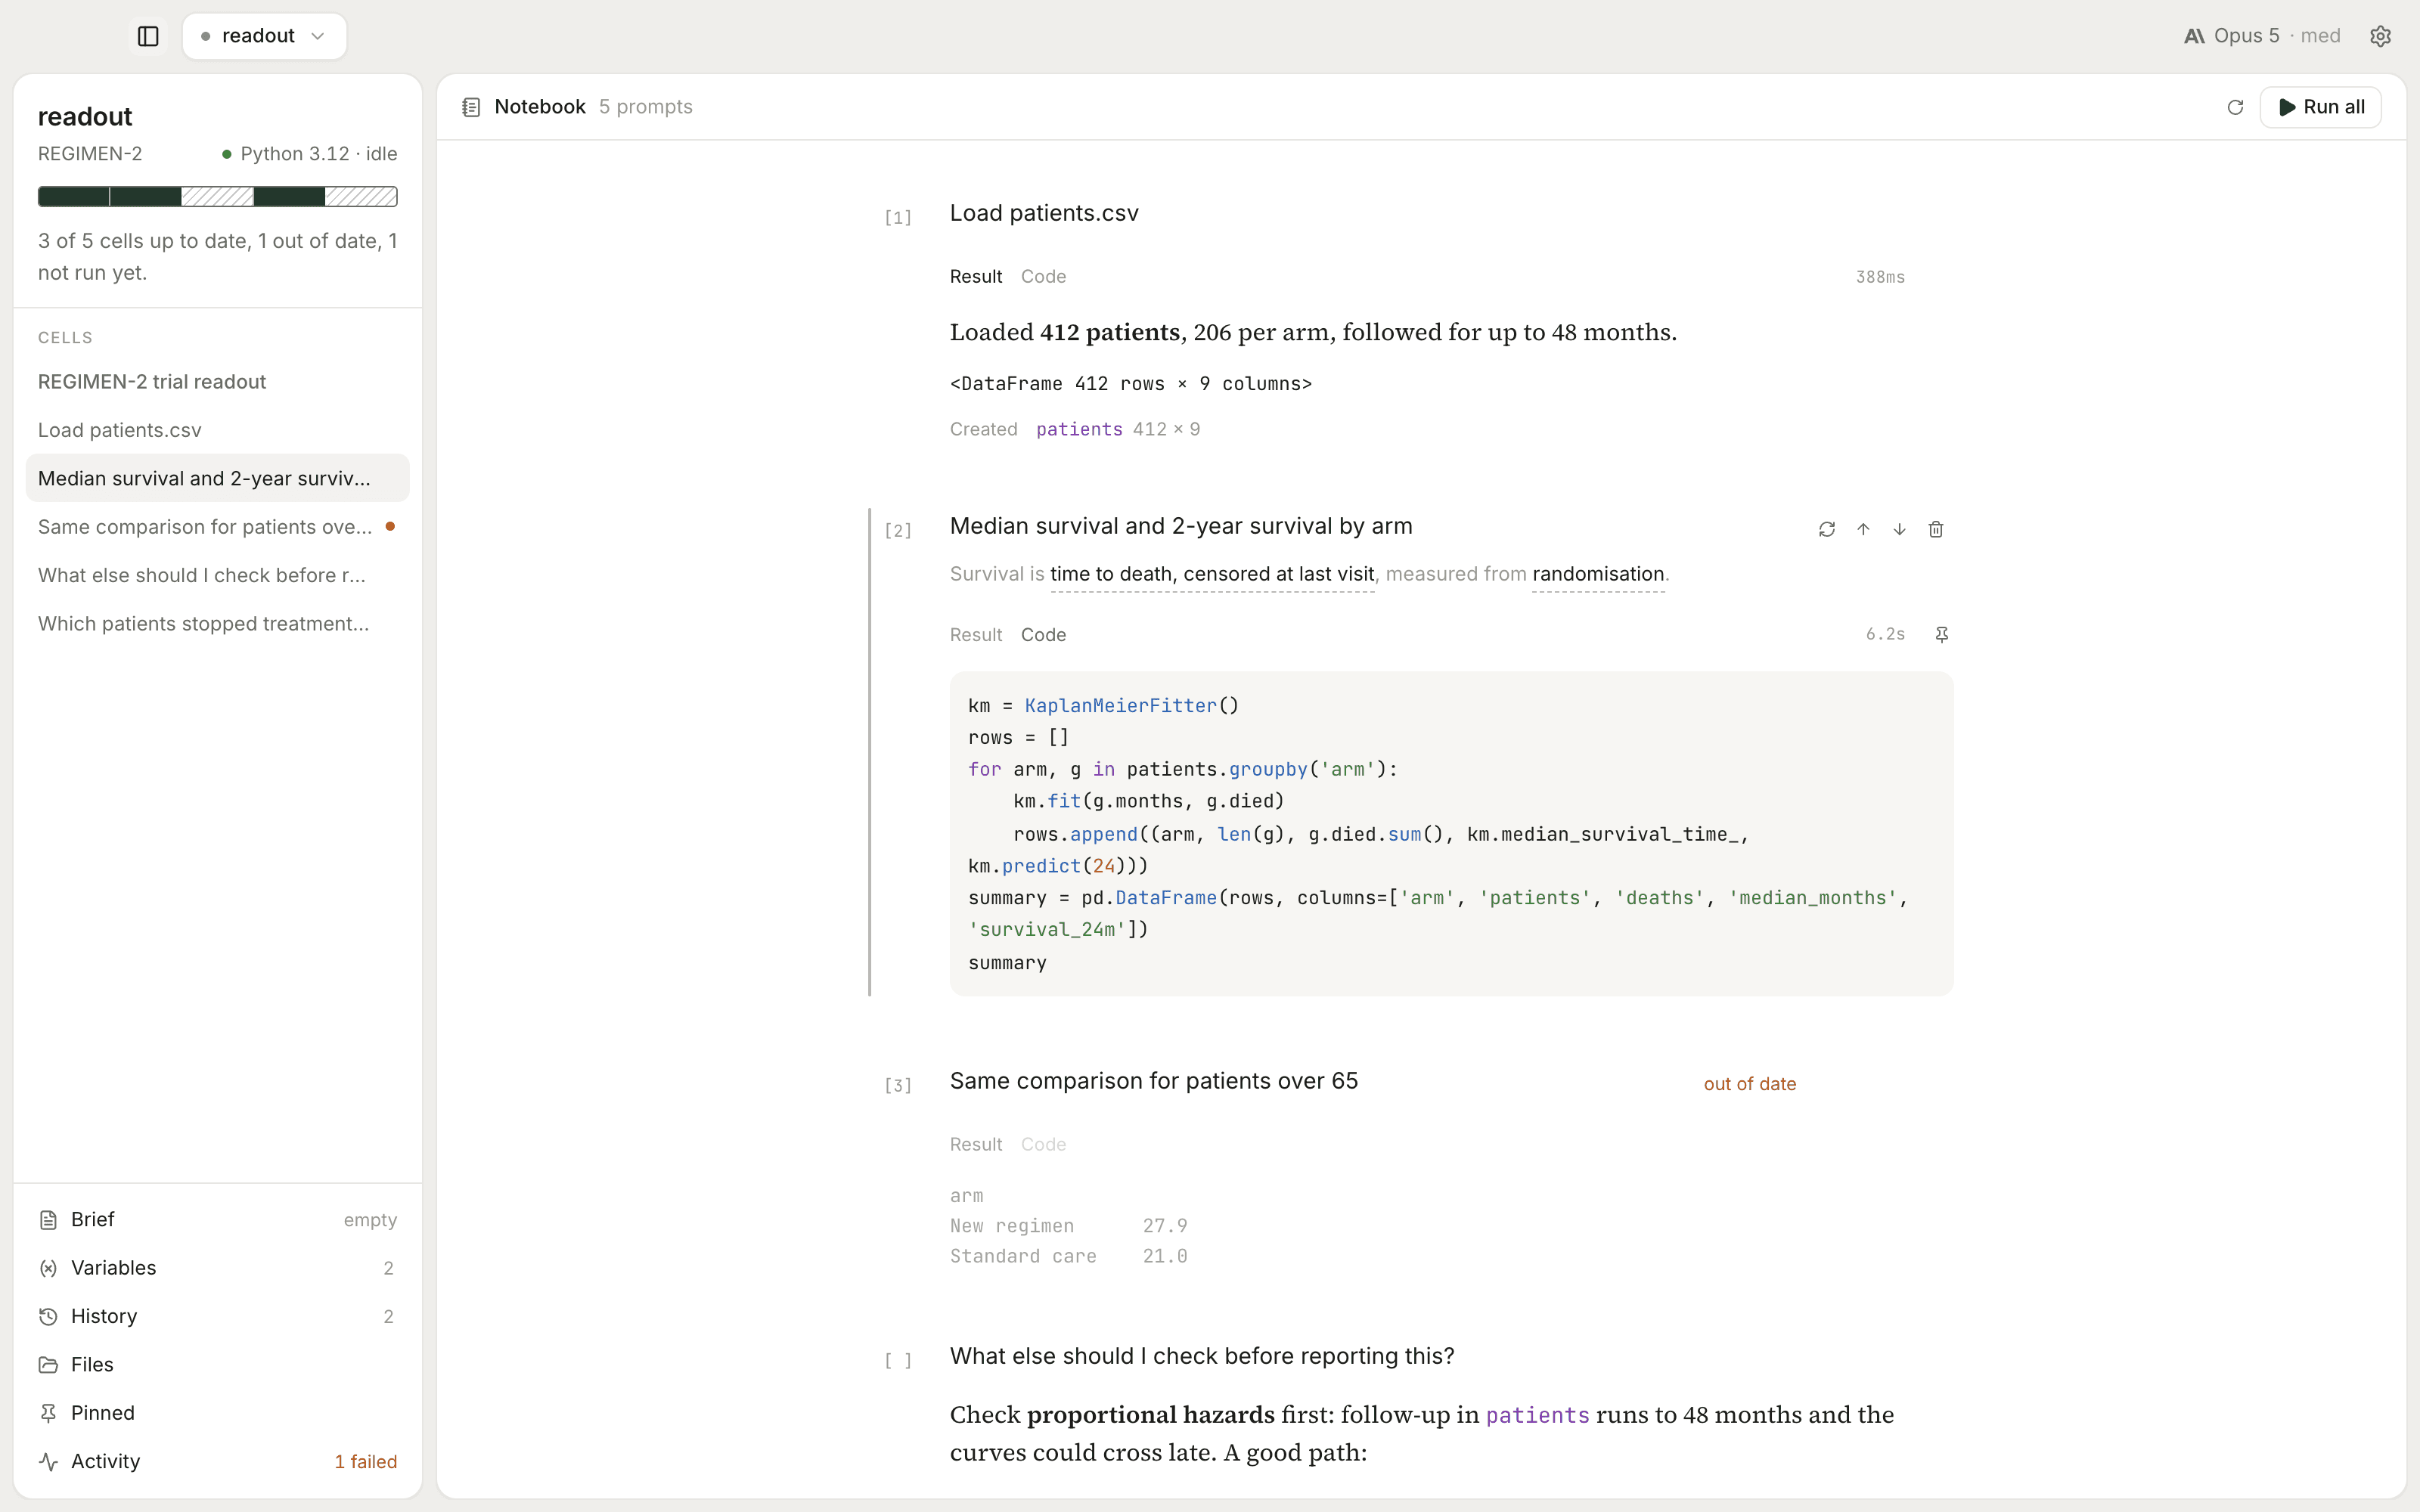The width and height of the screenshot is (2420, 1512).
Task: Show the Code tab for cell 1
Action: (x=1043, y=276)
